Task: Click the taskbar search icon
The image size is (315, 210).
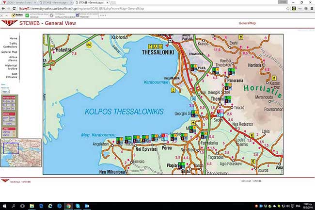Action: [14, 206]
